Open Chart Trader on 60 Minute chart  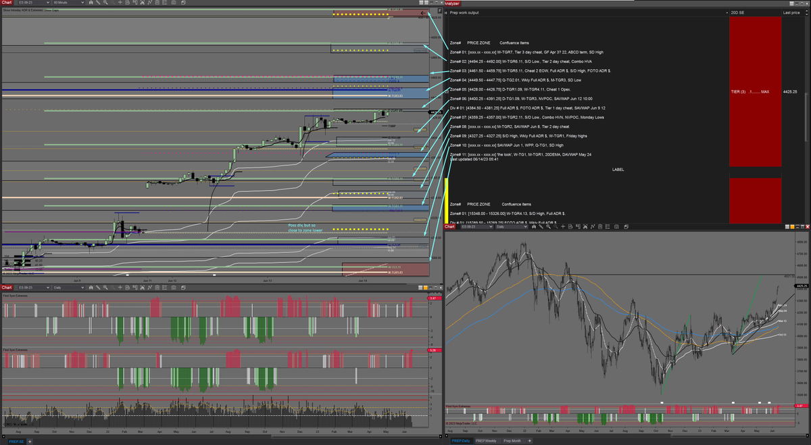(x=134, y=3)
